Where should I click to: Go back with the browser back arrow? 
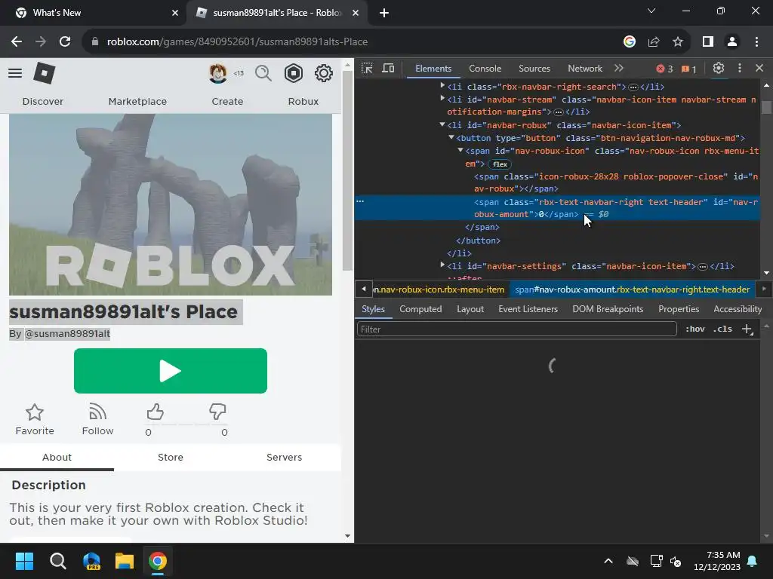17,42
